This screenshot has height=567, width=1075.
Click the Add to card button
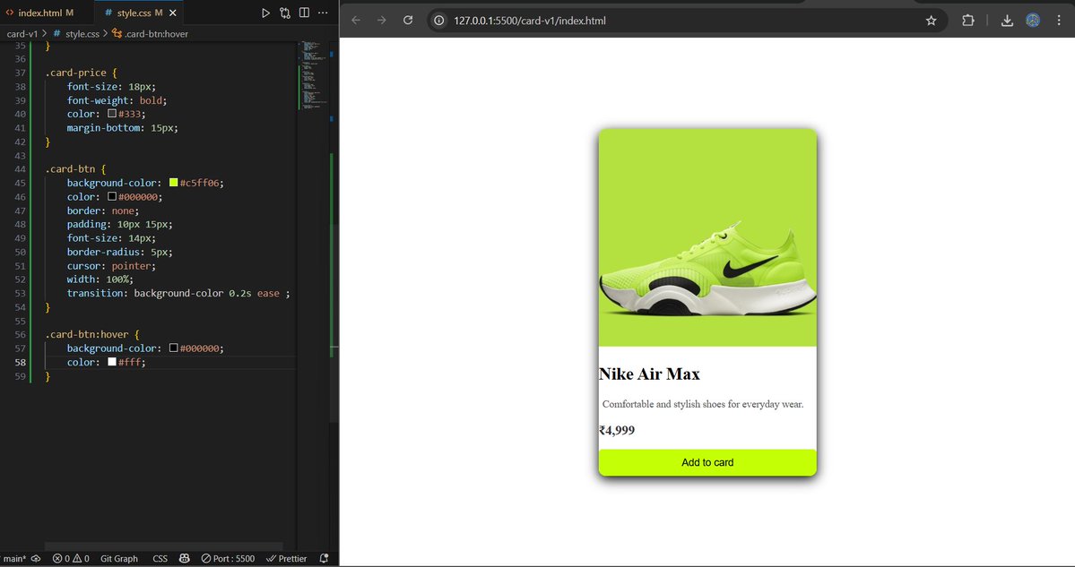click(707, 462)
